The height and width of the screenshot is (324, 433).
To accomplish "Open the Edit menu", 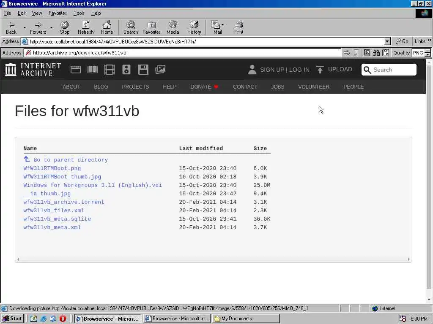I will (22, 13).
